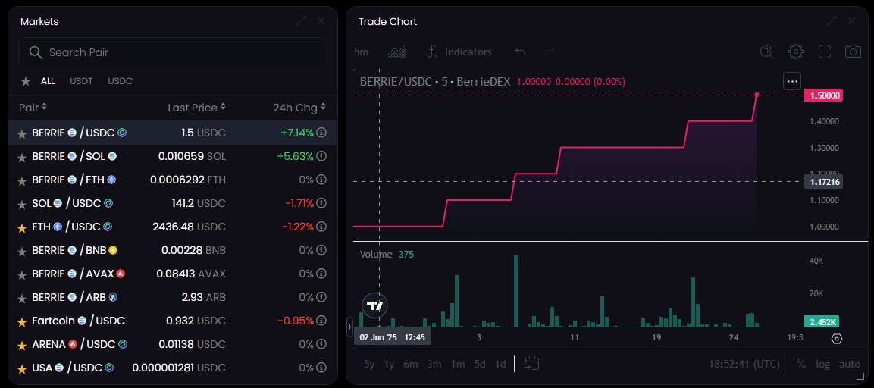This screenshot has width=874, height=388.
Task: Undo last chart action
Action: 521,52
